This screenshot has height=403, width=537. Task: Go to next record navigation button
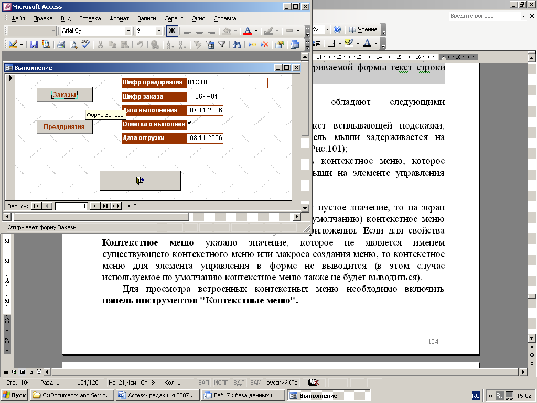(94, 206)
